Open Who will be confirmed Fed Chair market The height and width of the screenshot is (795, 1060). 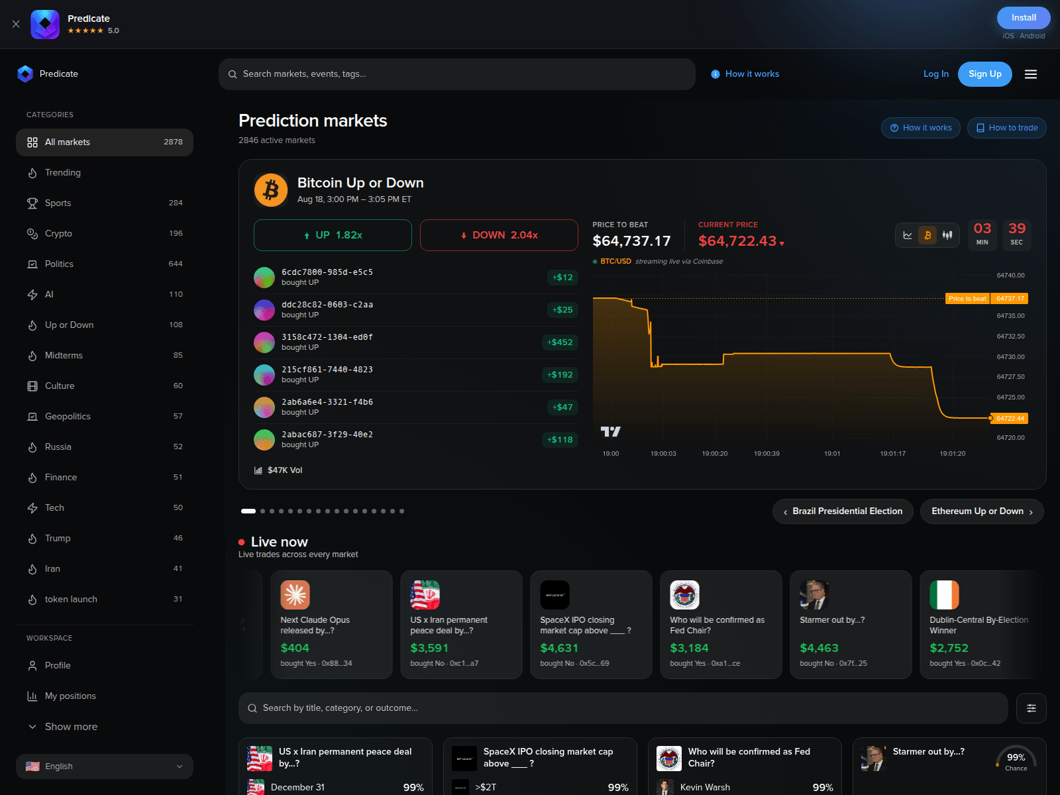[745, 767]
